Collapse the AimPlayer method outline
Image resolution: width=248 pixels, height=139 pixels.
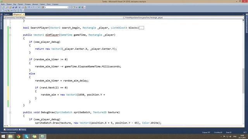click(10, 35)
